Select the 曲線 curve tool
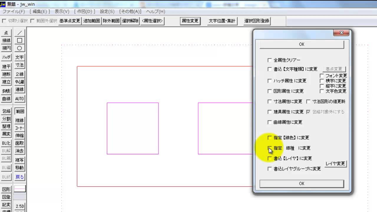Screen dimensions: 377x212 click(x=6, y=99)
